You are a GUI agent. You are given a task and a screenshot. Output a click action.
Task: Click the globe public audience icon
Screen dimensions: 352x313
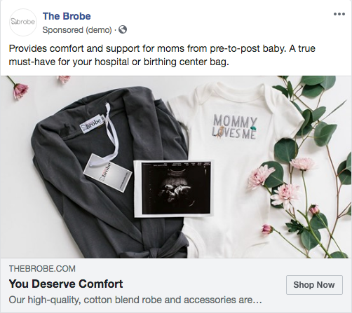click(123, 29)
